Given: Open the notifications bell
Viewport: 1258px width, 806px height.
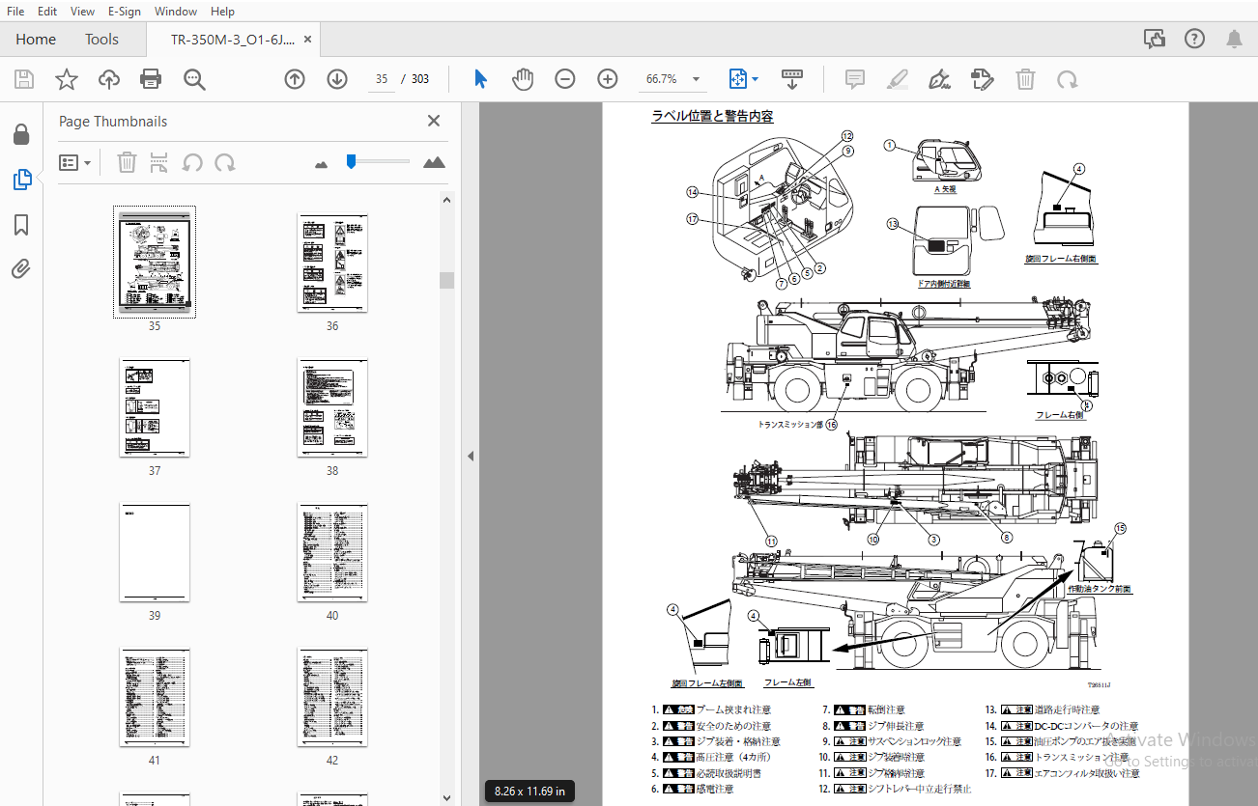Looking at the screenshot, I should pyautogui.click(x=1234, y=39).
